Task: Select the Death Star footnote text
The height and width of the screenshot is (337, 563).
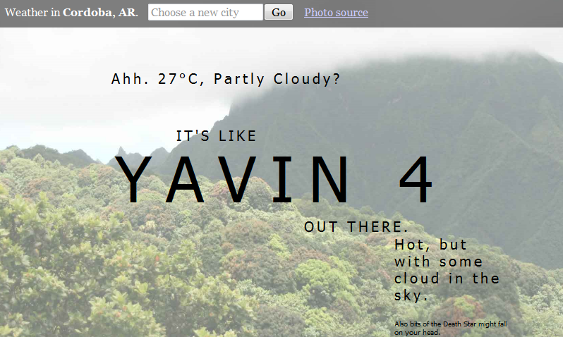Action: tap(451, 324)
